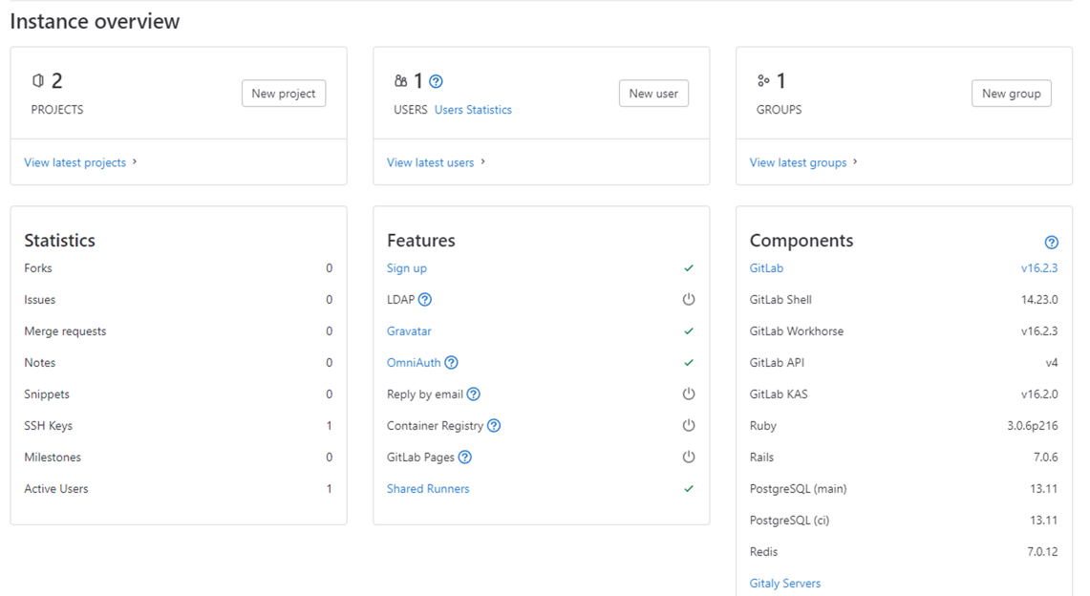The height and width of the screenshot is (596, 1090).
Task: Open the Container Registry help icon
Action: click(494, 425)
